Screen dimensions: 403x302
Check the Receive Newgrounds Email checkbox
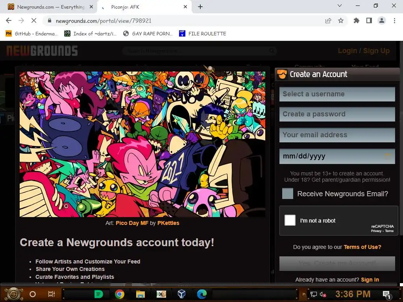[x=287, y=193]
